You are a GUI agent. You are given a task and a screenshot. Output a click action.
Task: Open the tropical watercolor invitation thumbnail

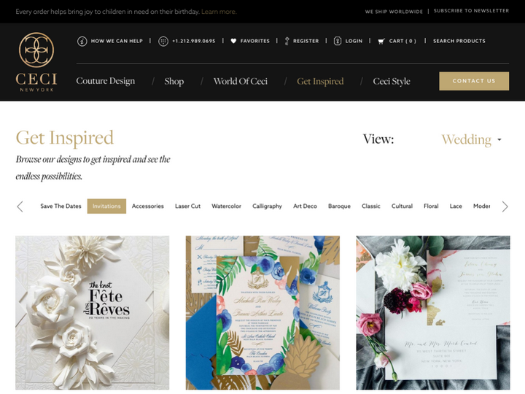click(x=262, y=312)
